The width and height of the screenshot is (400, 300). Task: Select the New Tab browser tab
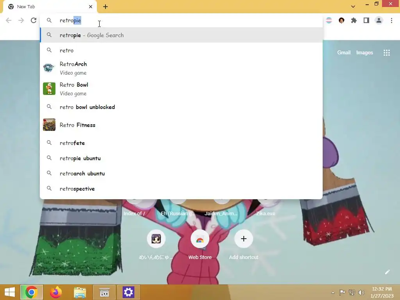pos(50,7)
